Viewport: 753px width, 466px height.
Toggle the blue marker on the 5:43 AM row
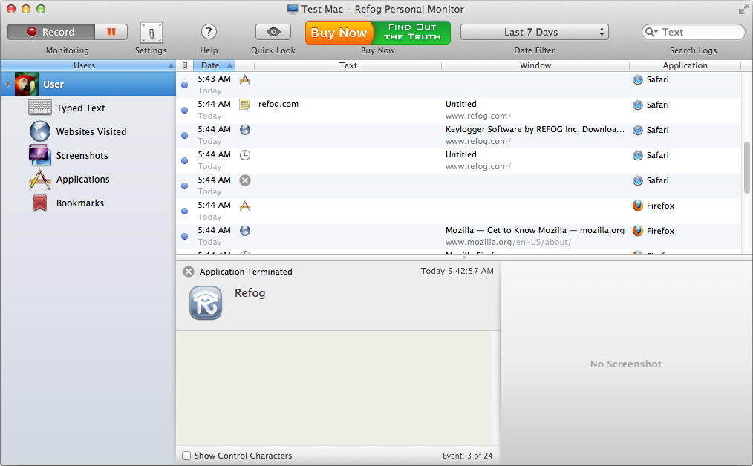[x=184, y=85]
